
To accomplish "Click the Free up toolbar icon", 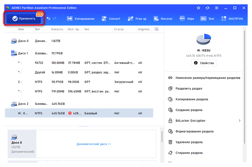I will coord(130,19).
